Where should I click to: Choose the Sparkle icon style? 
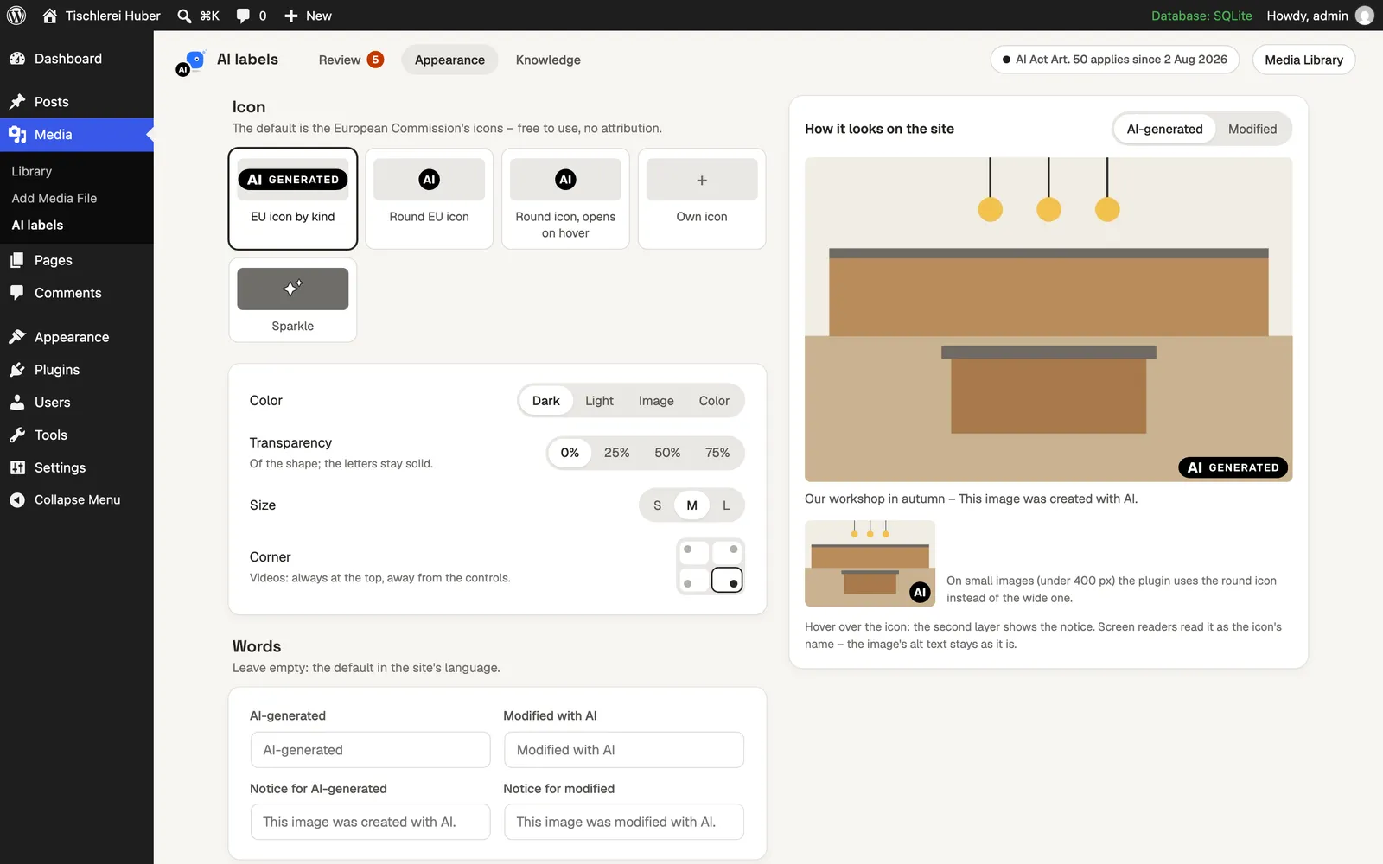[293, 300]
